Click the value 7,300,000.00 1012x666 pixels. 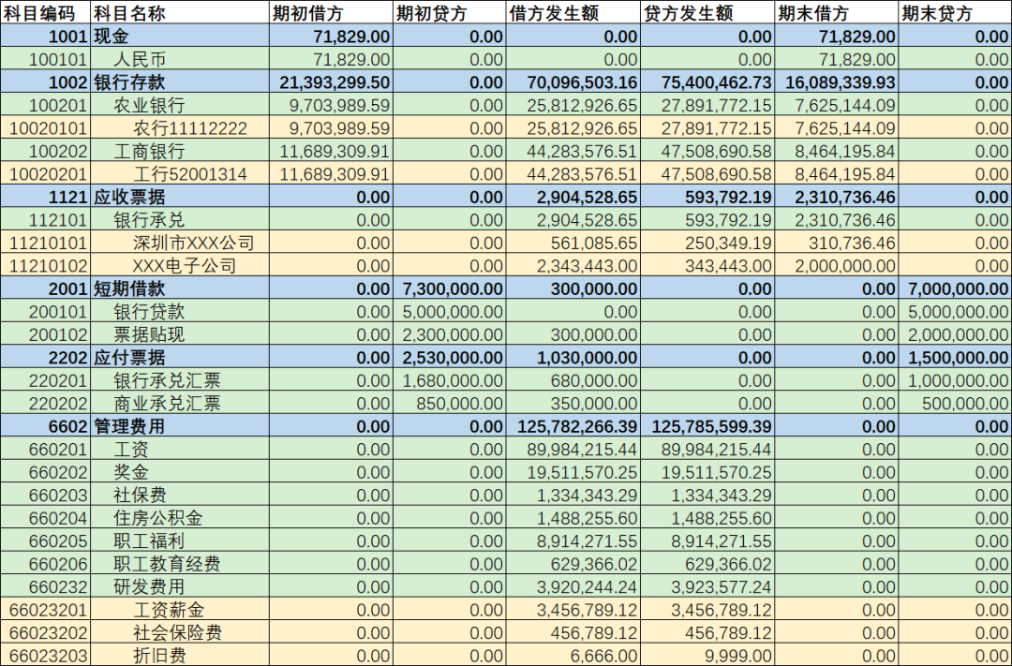tap(449, 289)
